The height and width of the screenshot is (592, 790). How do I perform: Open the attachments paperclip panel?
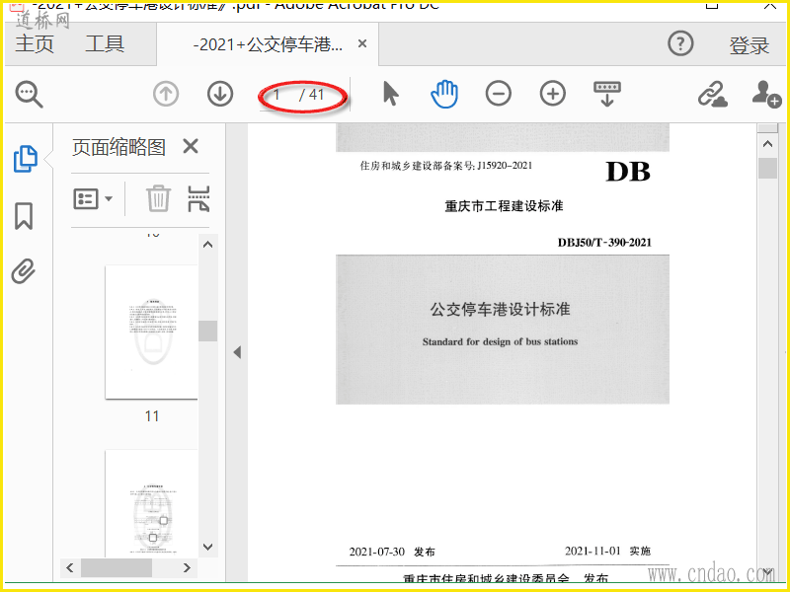(x=24, y=271)
